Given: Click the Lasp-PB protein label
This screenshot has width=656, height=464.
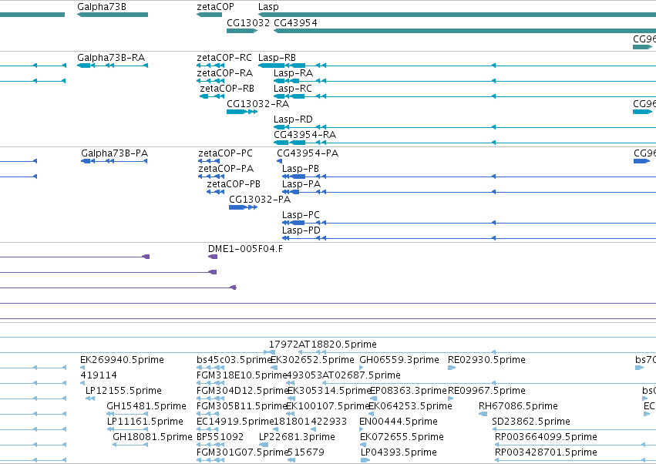Looking at the screenshot, I should pyautogui.click(x=301, y=169).
